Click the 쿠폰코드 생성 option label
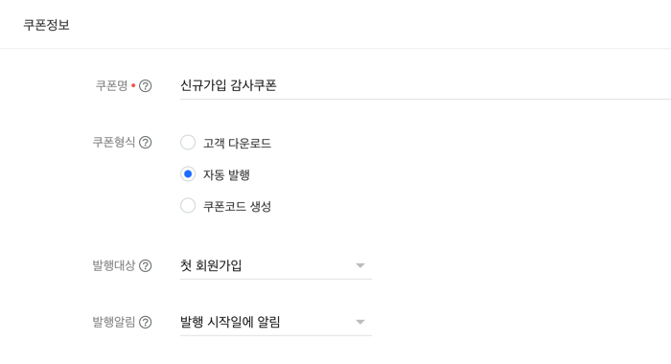This screenshot has width=671, height=364. pos(237,206)
